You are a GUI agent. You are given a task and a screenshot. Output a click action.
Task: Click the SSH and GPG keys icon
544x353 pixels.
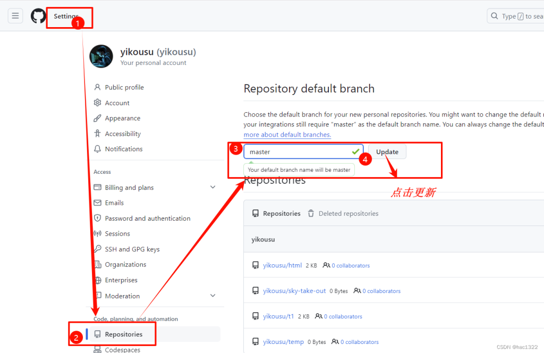pos(97,249)
